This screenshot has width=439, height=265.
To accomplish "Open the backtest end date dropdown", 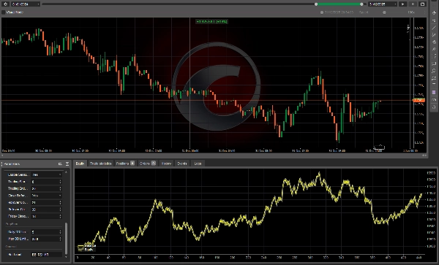I will pyautogui.click(x=383, y=4).
